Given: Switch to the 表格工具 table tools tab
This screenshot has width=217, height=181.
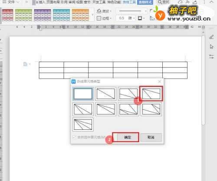Looking at the screenshot, I should pos(129,2).
